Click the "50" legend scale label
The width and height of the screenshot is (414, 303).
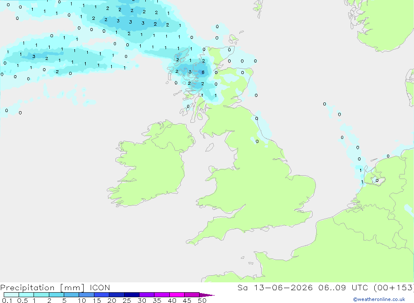pos(202,301)
